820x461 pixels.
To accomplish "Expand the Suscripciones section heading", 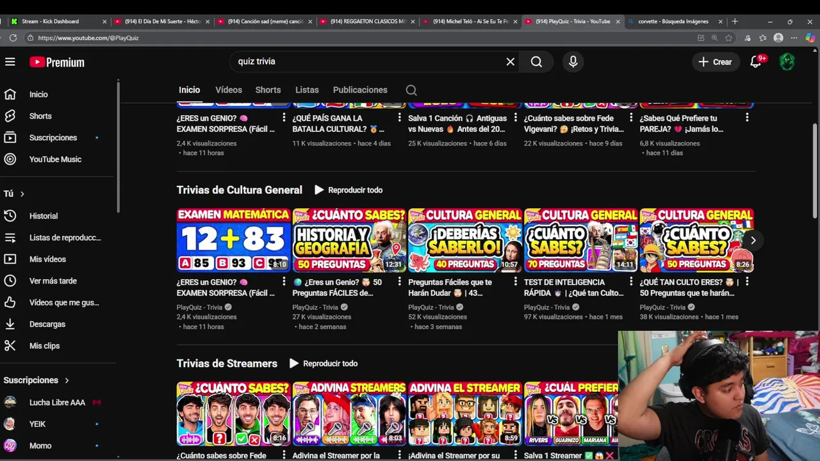I will point(37,380).
